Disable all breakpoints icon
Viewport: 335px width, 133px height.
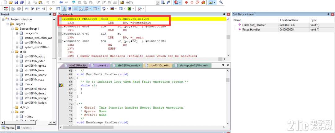coord(198,2)
